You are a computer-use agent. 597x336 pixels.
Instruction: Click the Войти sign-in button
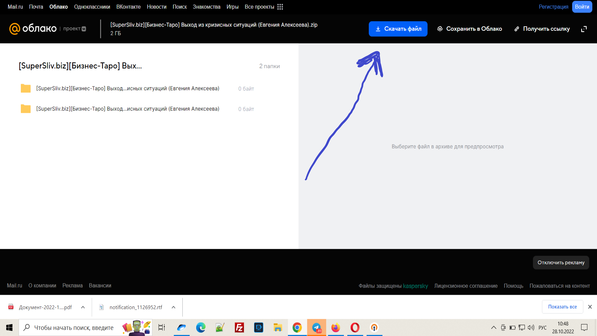coord(582,7)
